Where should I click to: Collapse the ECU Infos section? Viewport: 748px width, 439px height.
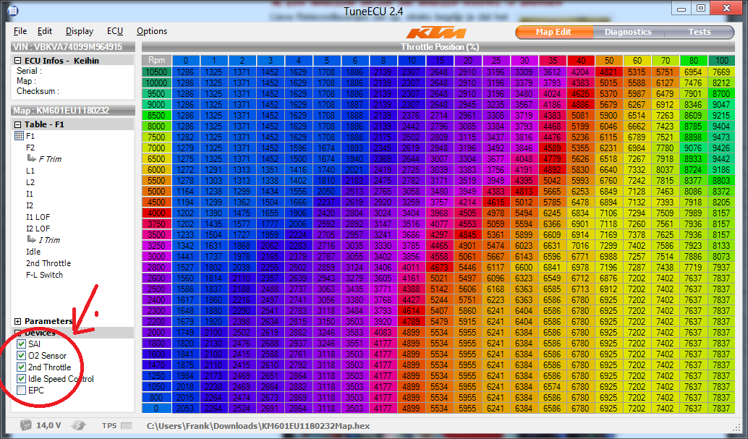[x=18, y=61]
